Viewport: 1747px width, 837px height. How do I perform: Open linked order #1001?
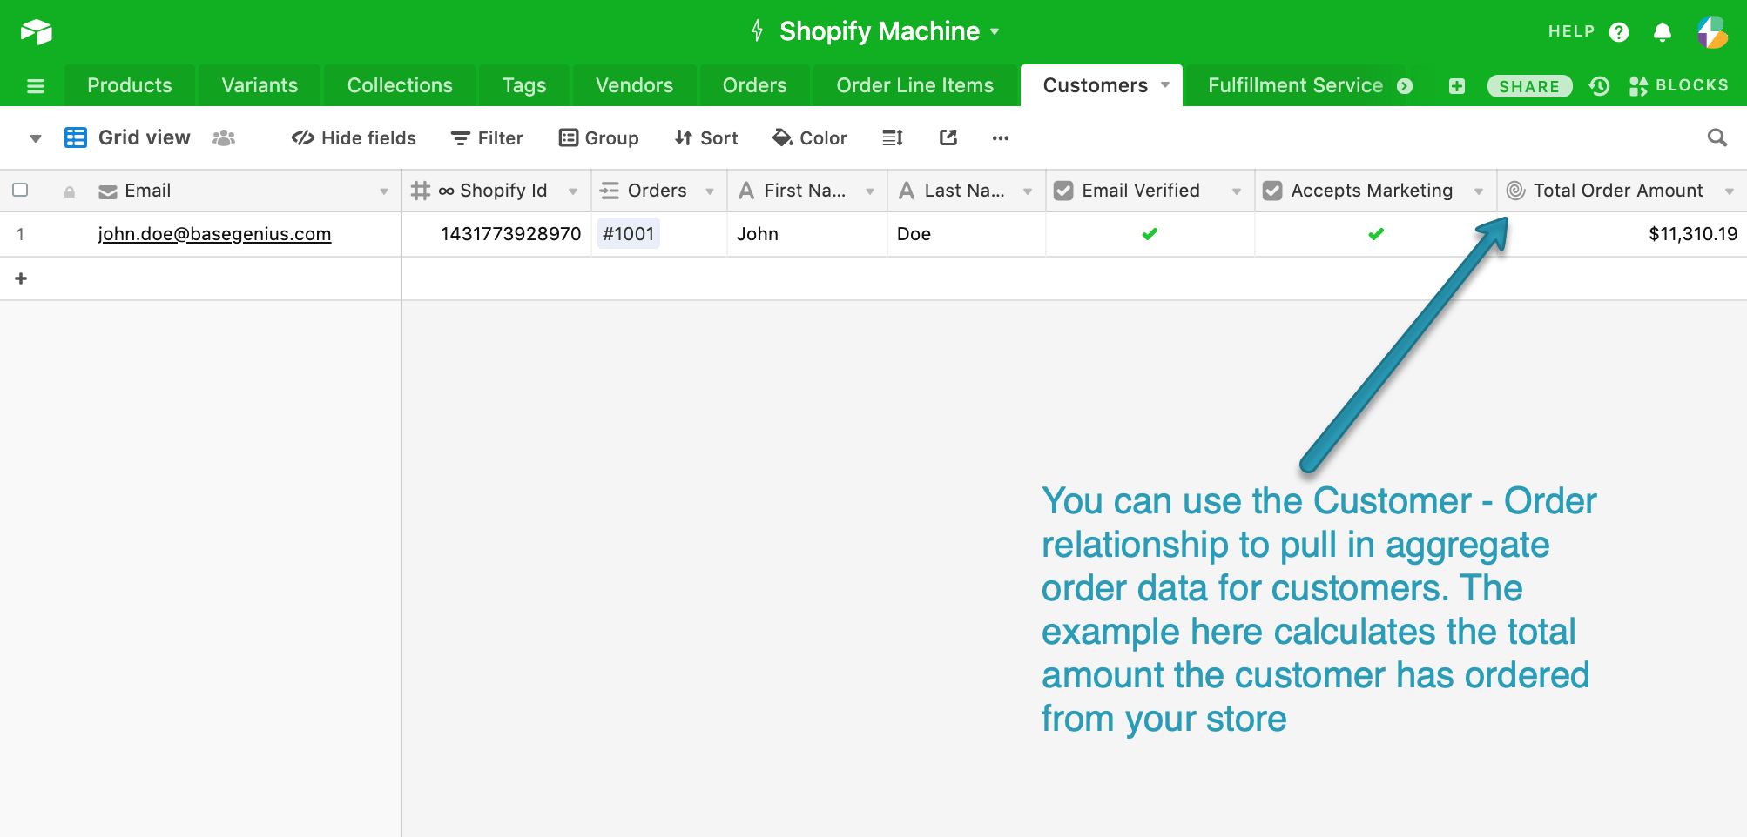click(628, 234)
